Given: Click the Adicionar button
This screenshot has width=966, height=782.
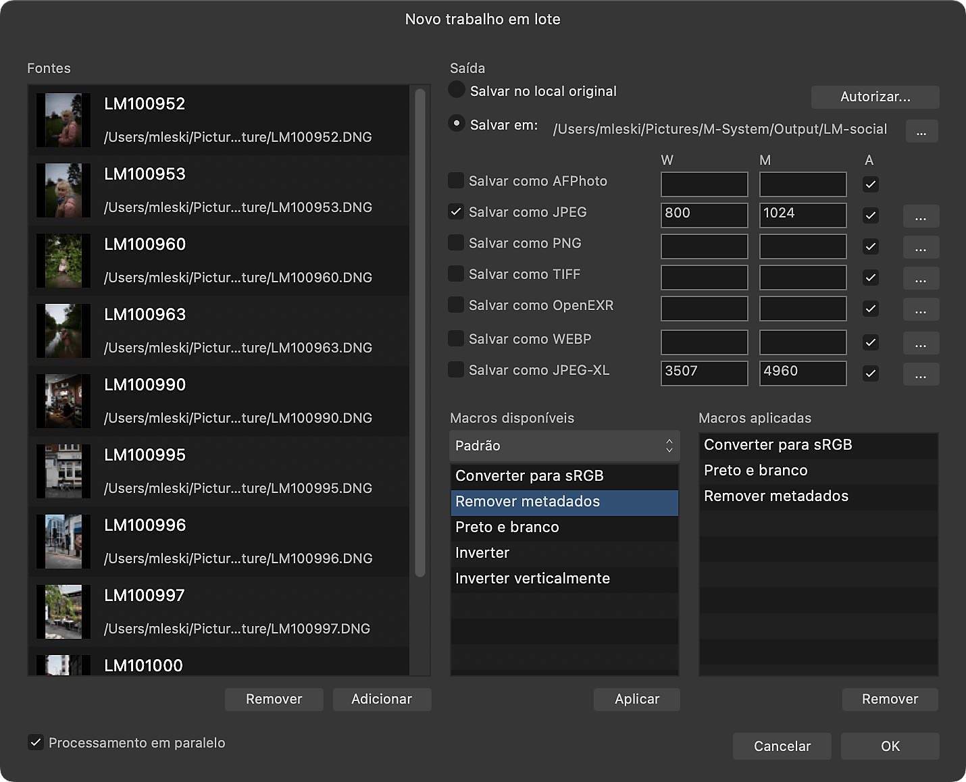Looking at the screenshot, I should coord(382,699).
